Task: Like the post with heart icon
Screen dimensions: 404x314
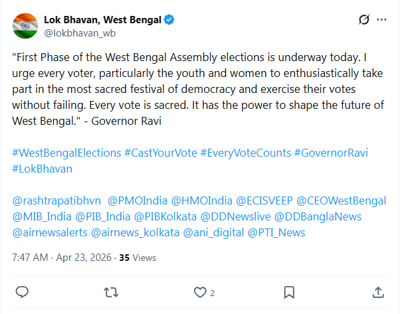Action: 200,292
